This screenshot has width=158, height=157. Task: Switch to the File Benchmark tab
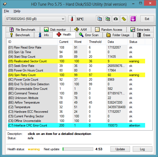pos(23,30)
